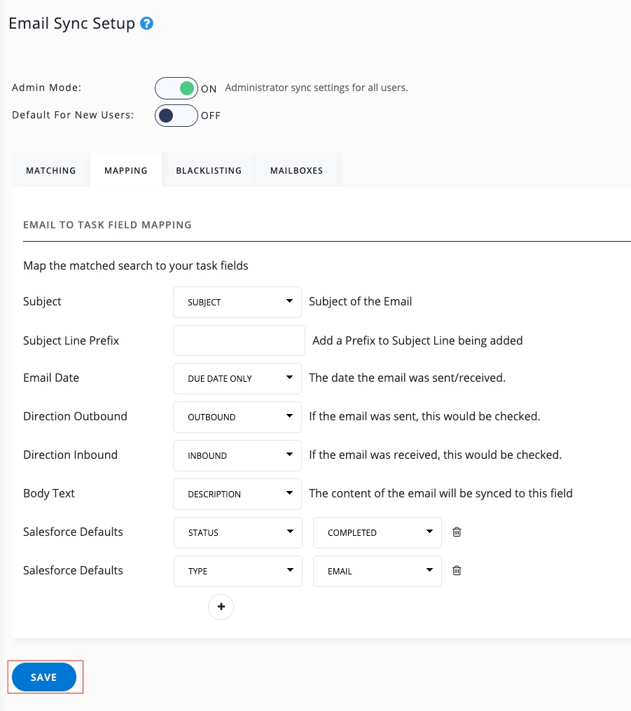Change the Completed value dropdown
Viewport: 631px width, 711px height.
377,532
